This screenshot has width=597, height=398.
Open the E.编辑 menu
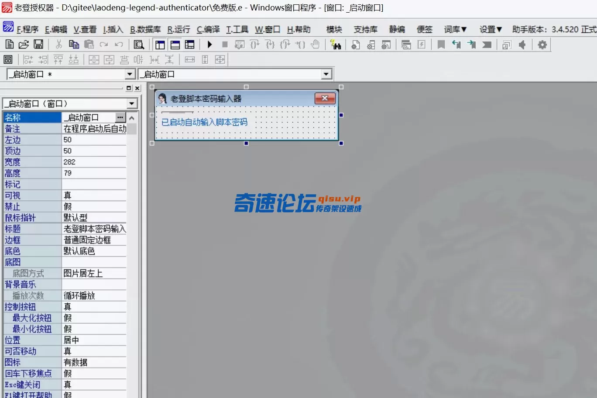56,29
